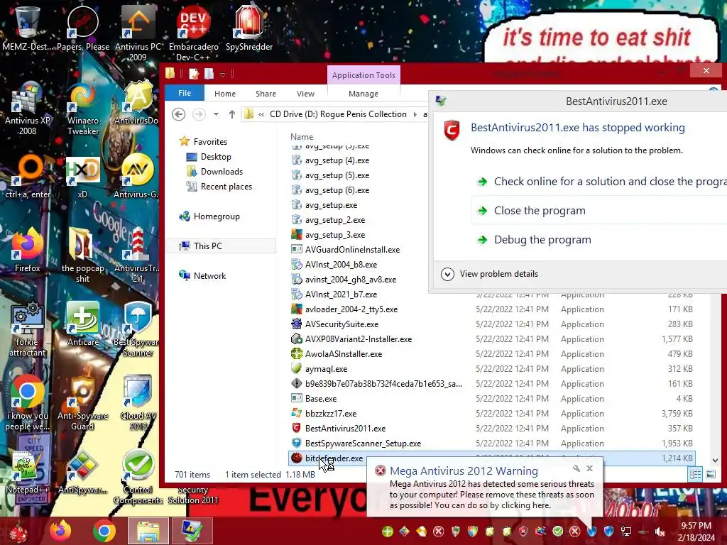Launch Anti-Spyware Guard desktop shortcut
Viewport: 727px width, 545px height.
pyautogui.click(x=82, y=403)
